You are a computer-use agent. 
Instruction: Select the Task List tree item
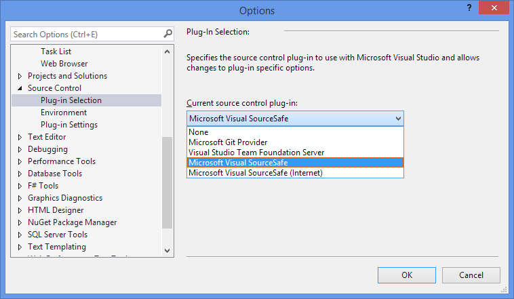tap(56, 52)
